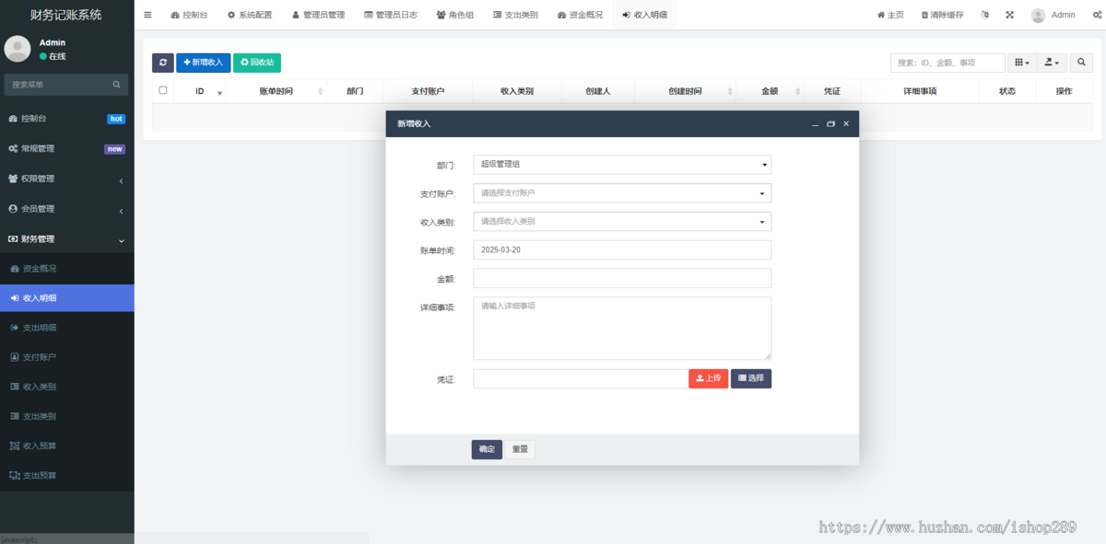Image resolution: width=1106 pixels, height=544 pixels.
Task: Open the export data dropdown
Action: pyautogui.click(x=1052, y=63)
